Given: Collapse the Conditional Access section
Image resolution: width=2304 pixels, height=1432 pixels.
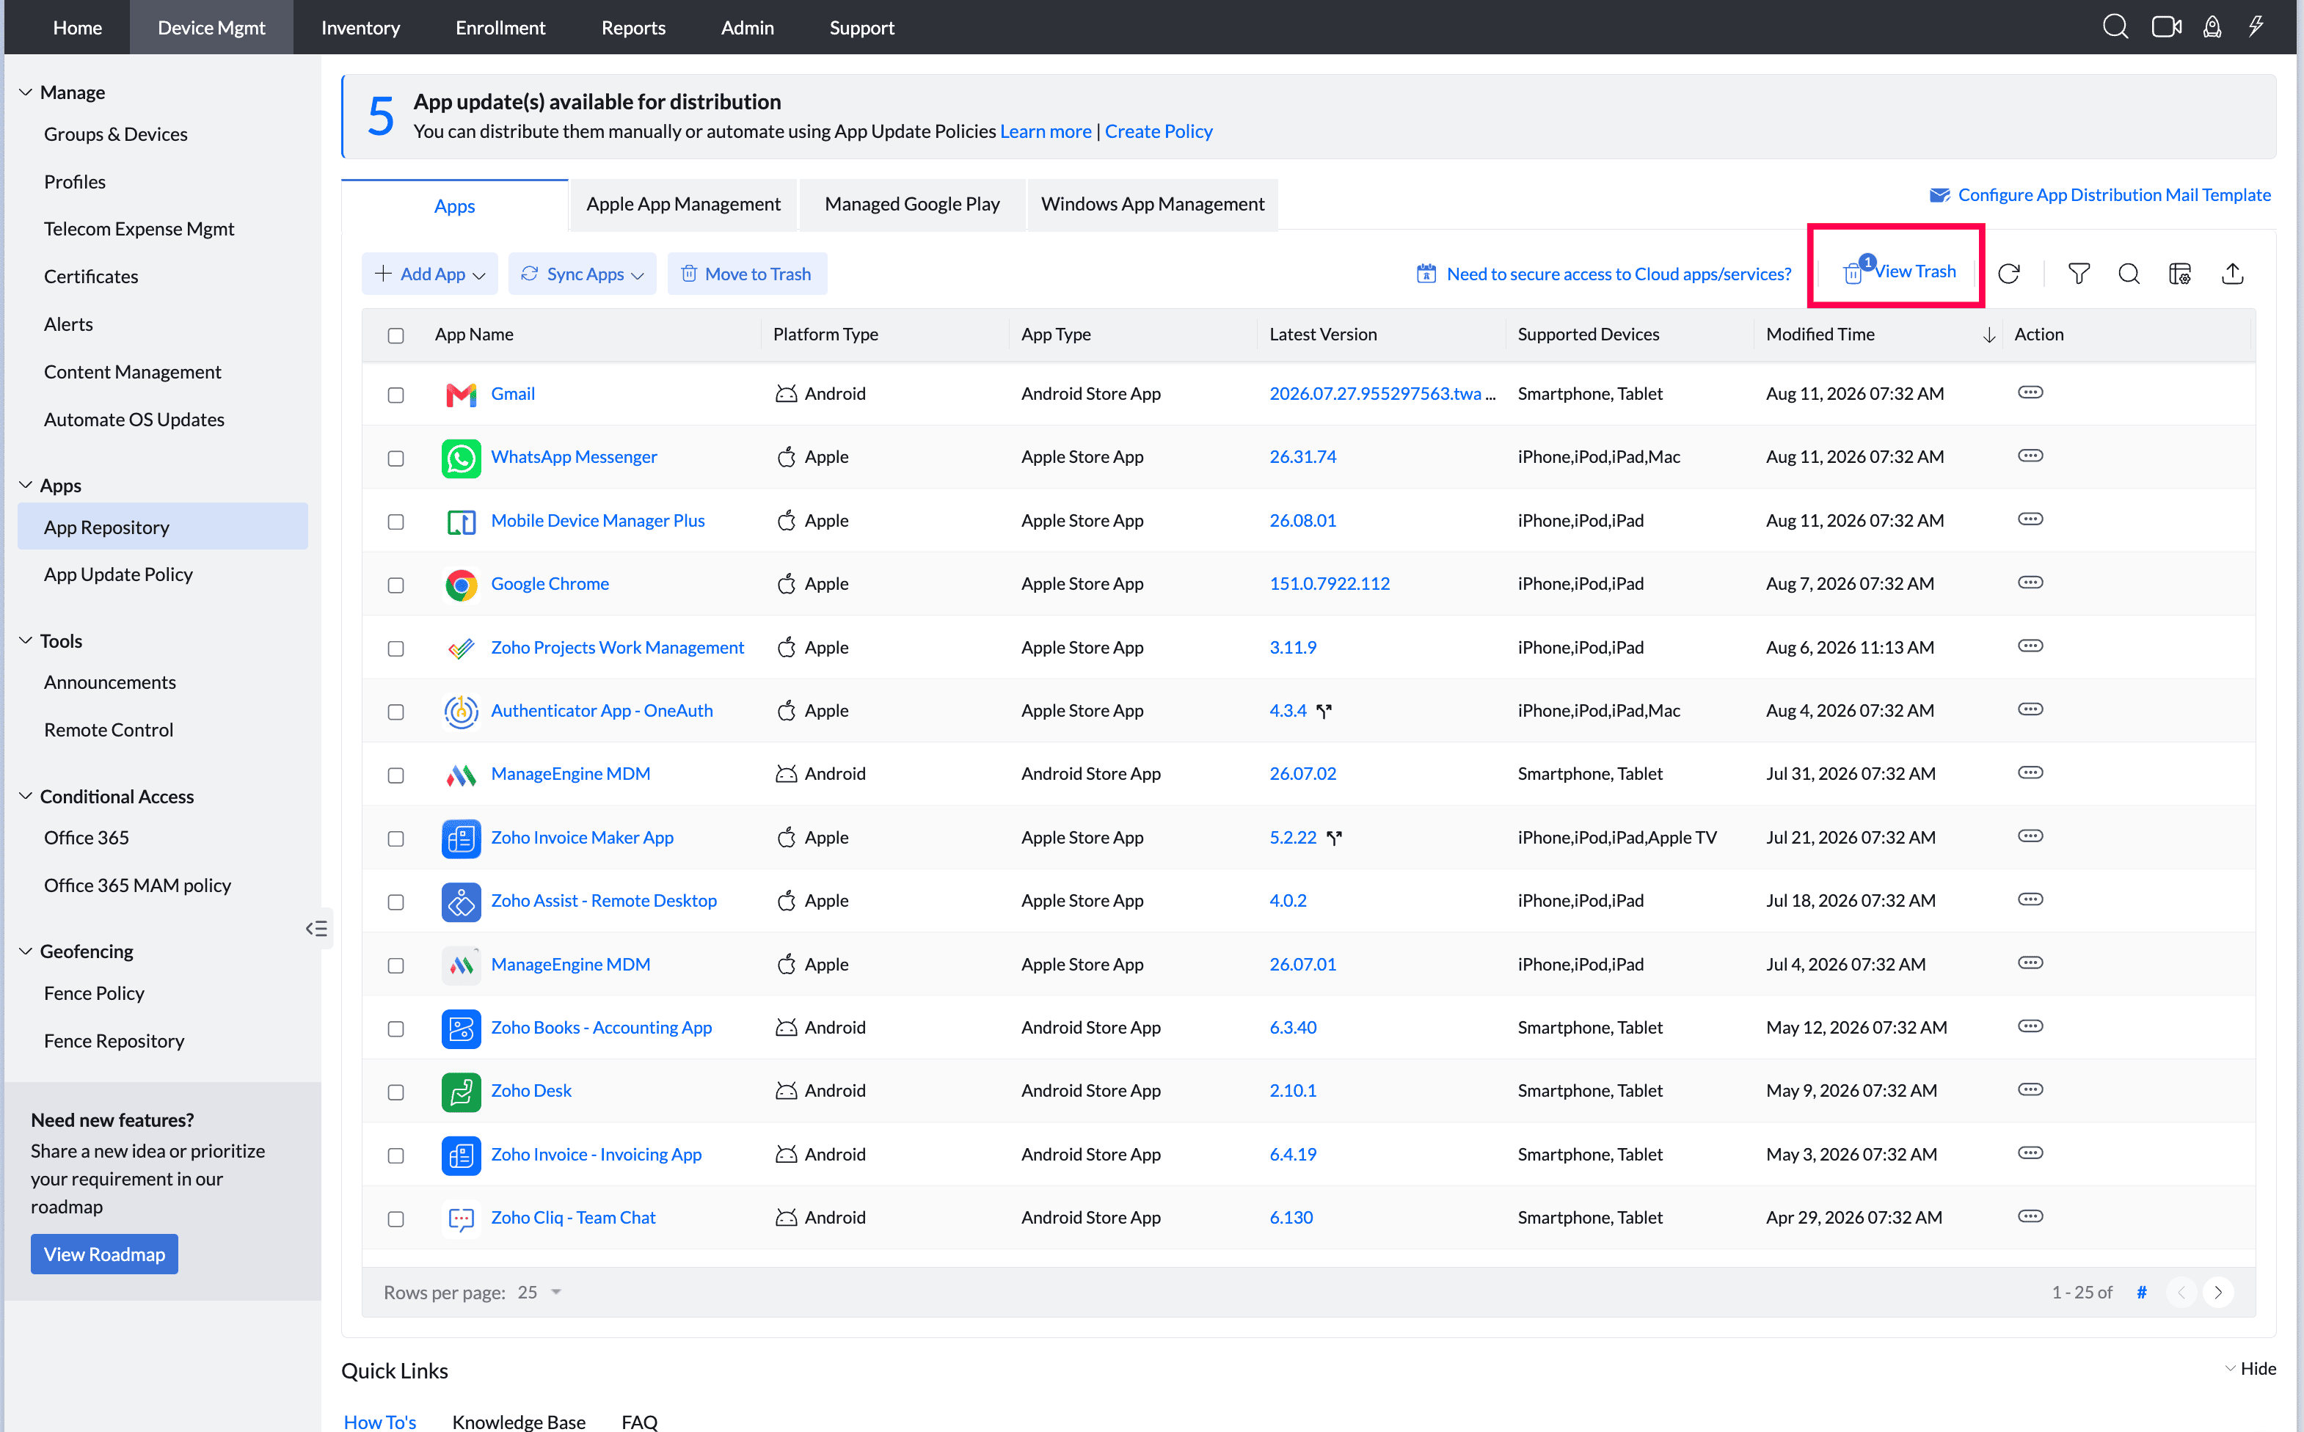Looking at the screenshot, I should click(x=26, y=795).
